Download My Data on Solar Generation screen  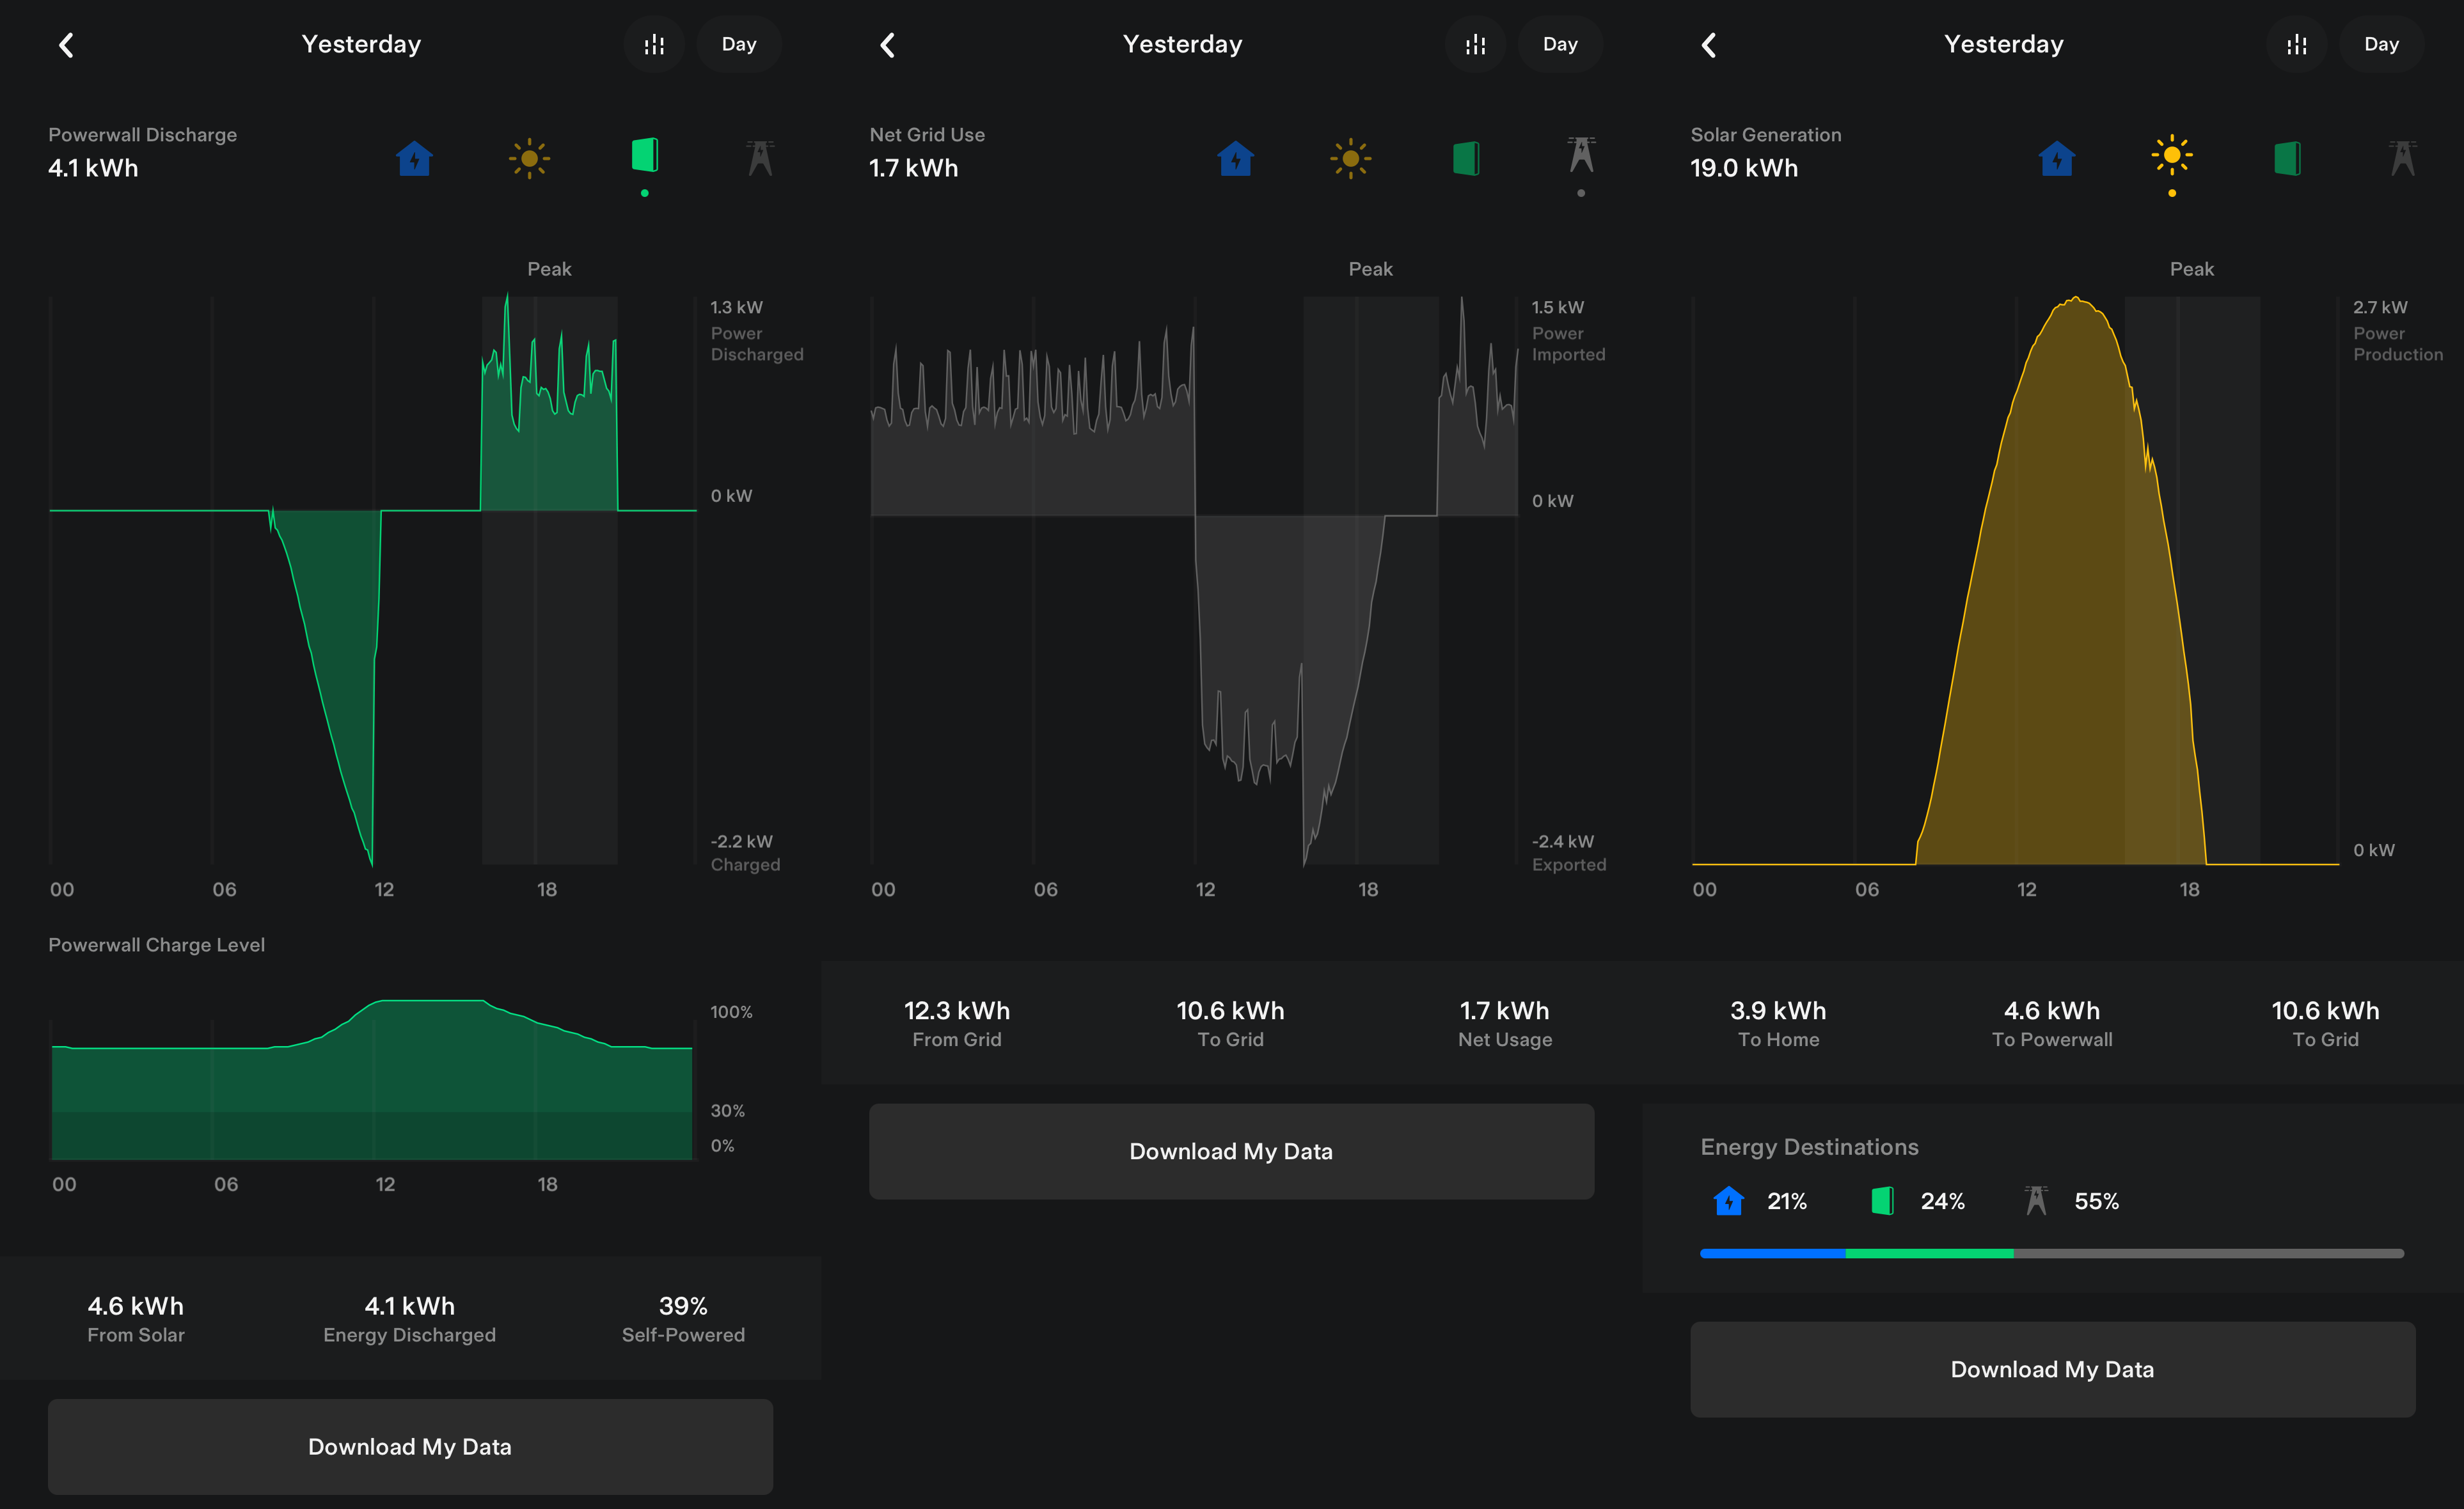[2052, 1369]
